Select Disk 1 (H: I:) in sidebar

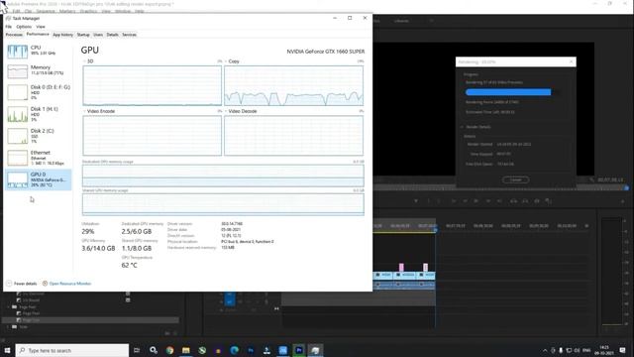click(39, 114)
